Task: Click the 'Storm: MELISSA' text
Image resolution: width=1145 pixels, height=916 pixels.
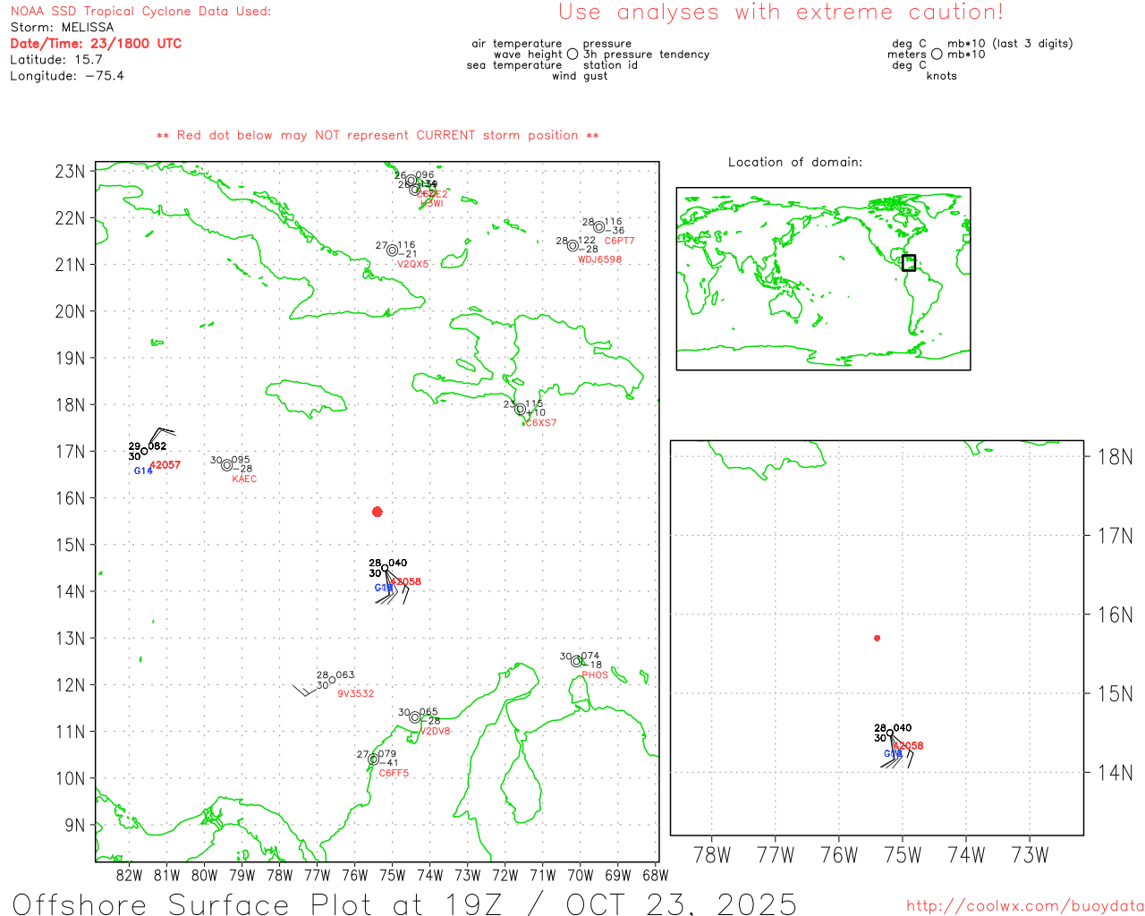Action: click(x=62, y=28)
